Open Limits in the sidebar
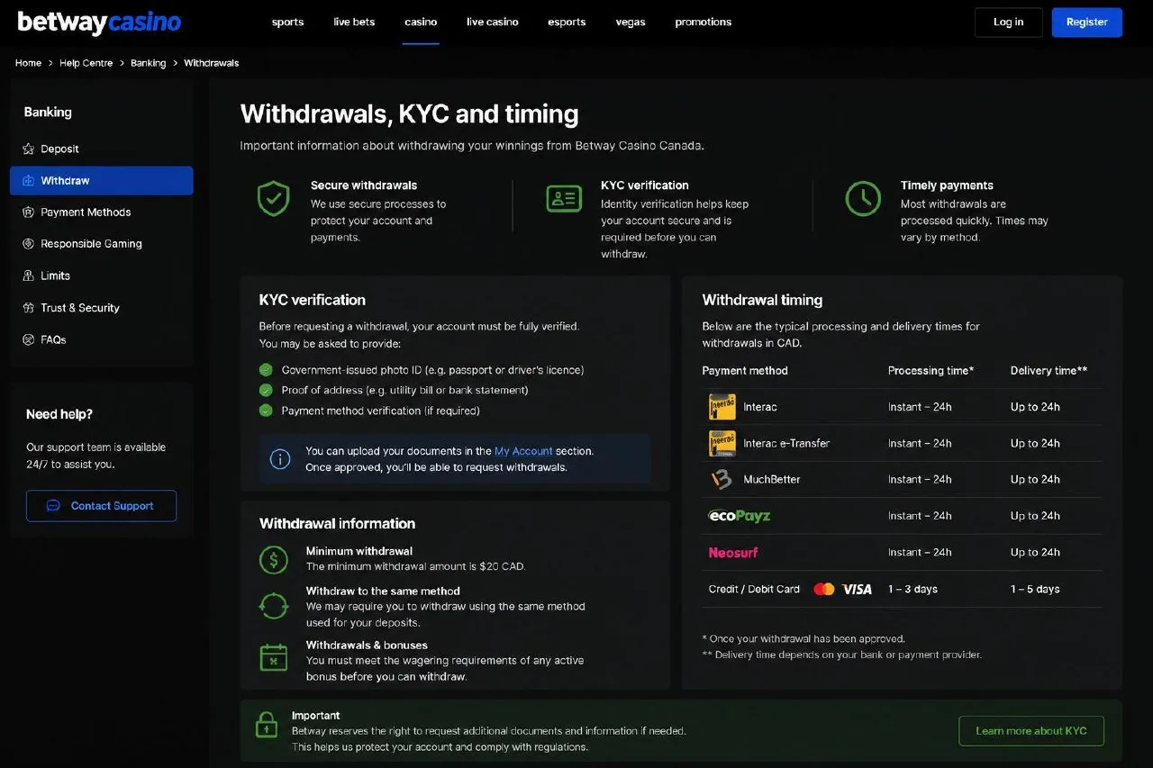The image size is (1153, 768). click(x=102, y=276)
